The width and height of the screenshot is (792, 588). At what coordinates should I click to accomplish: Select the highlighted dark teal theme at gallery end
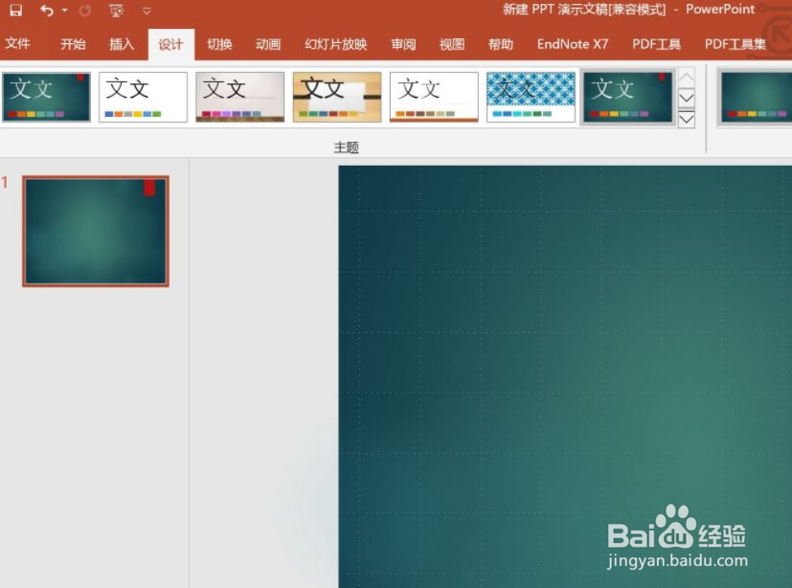pos(628,97)
